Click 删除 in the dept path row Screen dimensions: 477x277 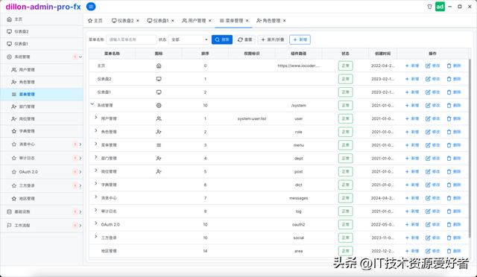click(454, 159)
